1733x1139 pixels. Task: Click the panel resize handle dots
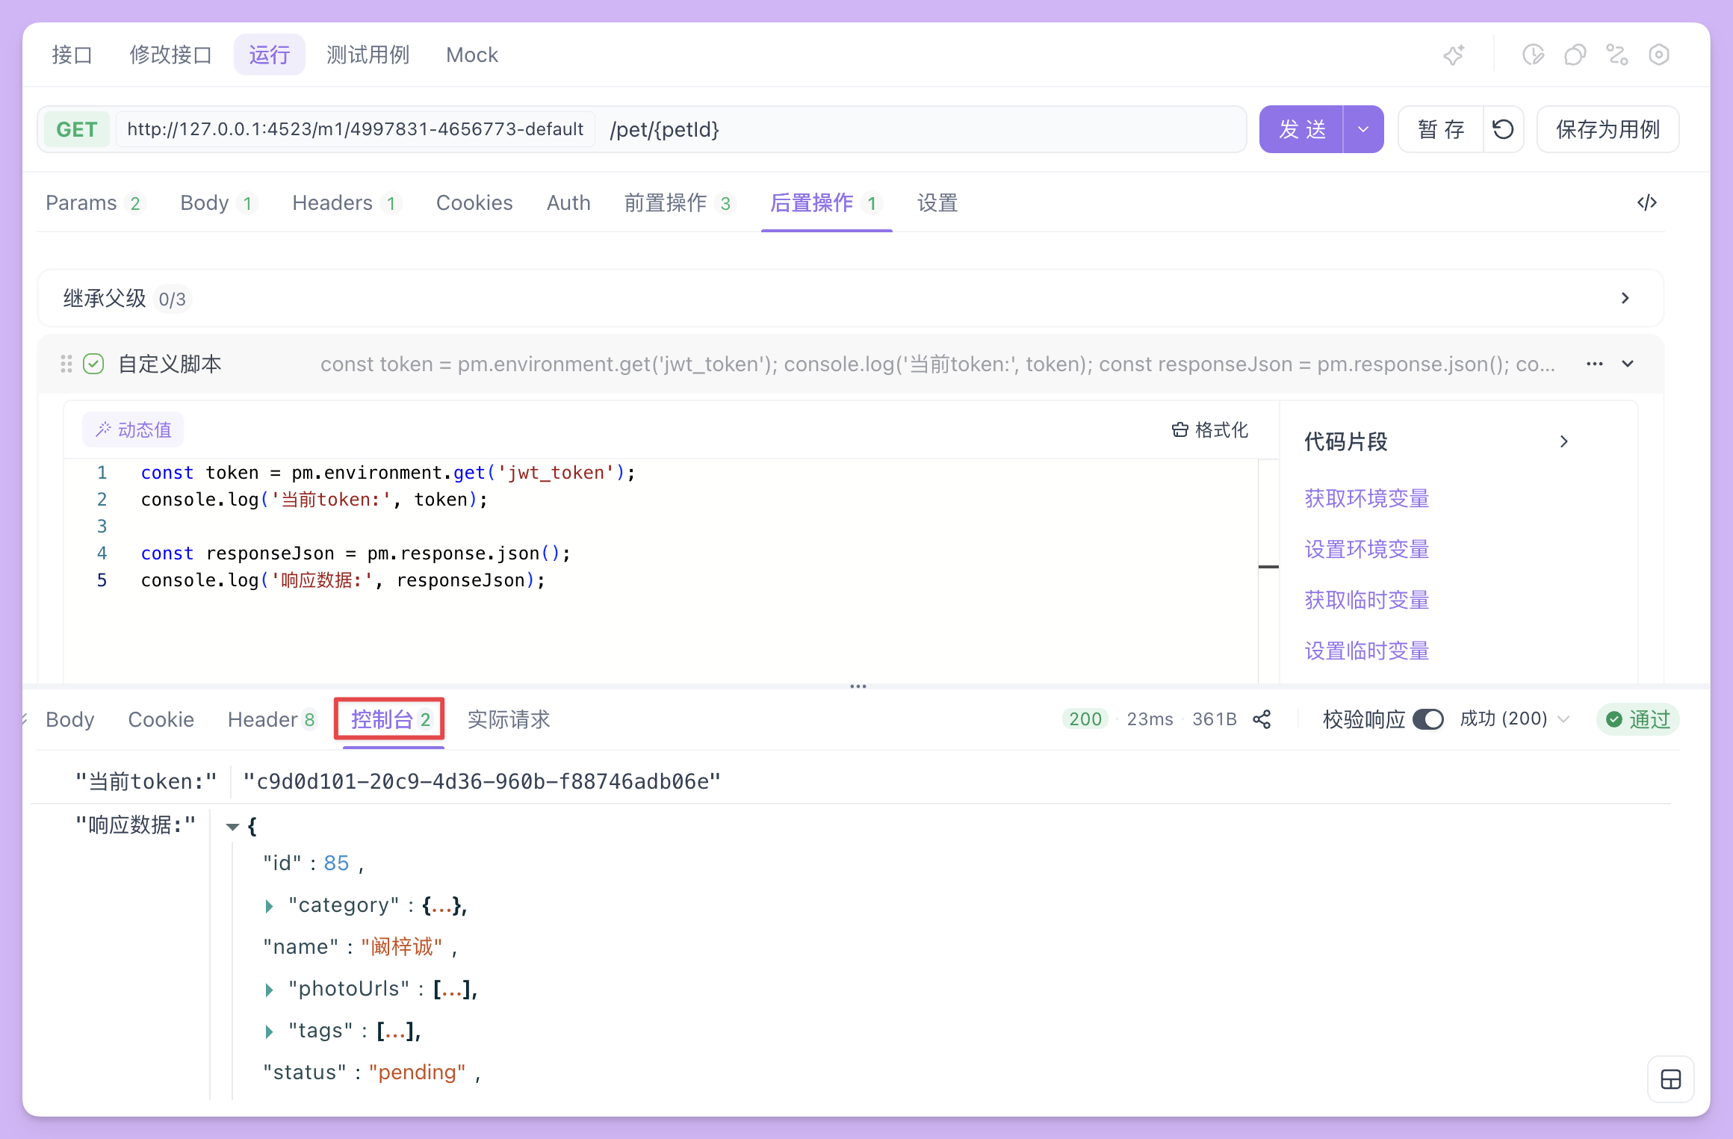tap(858, 686)
